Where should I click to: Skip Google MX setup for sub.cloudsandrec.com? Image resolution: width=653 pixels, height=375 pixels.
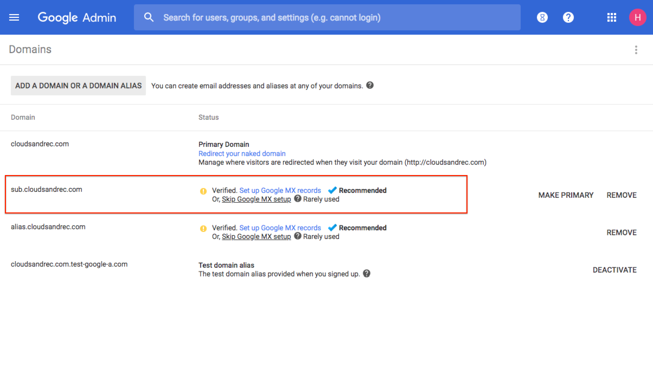(x=257, y=199)
